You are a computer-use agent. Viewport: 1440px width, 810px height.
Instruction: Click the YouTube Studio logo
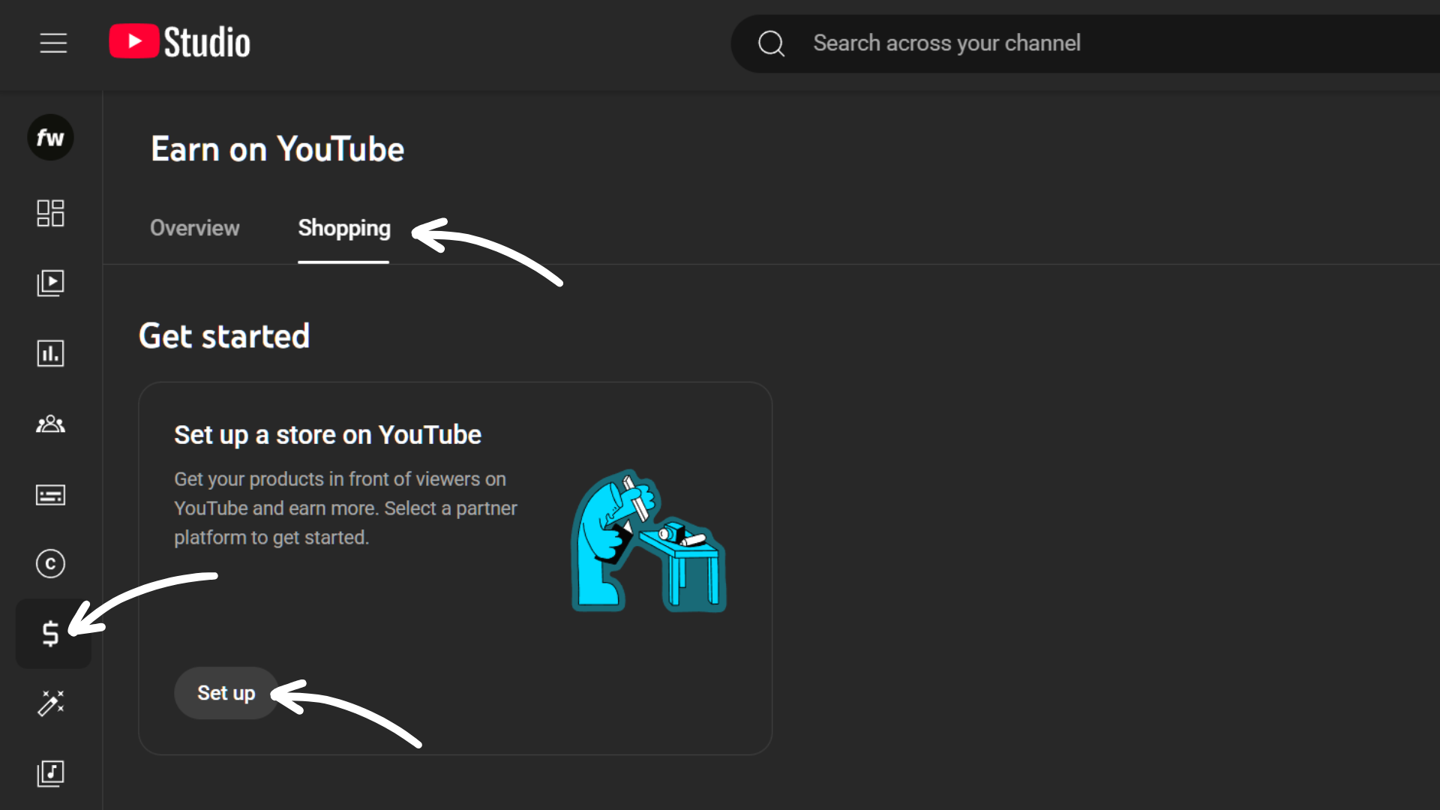(179, 42)
